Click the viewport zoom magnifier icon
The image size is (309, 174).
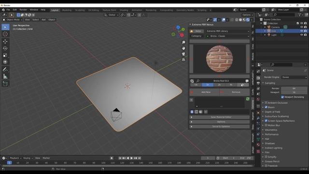tap(183, 42)
